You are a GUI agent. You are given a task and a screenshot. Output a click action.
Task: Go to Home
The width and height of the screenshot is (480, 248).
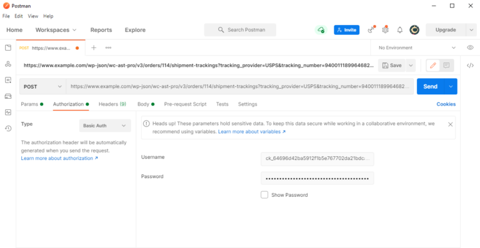click(x=14, y=30)
